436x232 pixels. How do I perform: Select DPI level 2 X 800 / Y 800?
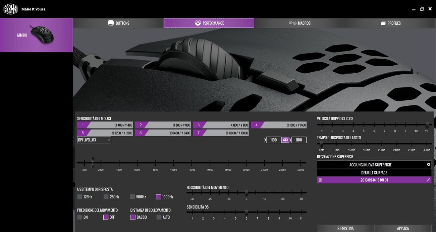click(163, 125)
